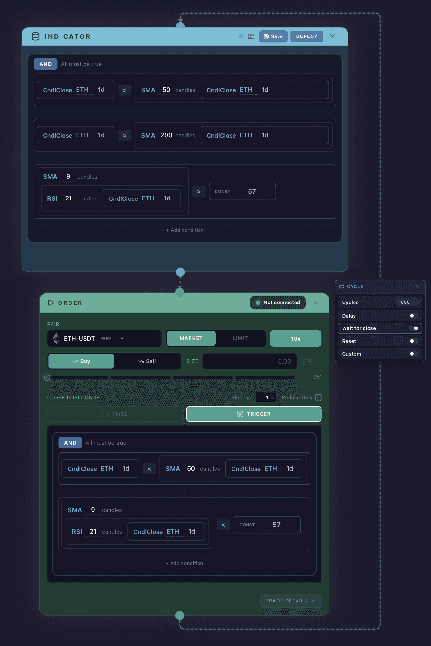Change the ETH size unit selector
This screenshot has height=646, width=431.
click(x=310, y=361)
